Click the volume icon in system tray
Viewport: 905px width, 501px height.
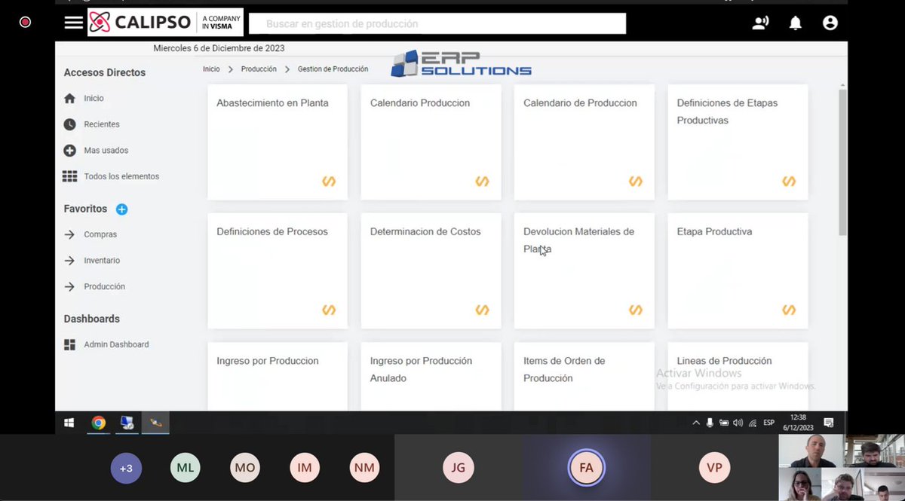pos(738,423)
